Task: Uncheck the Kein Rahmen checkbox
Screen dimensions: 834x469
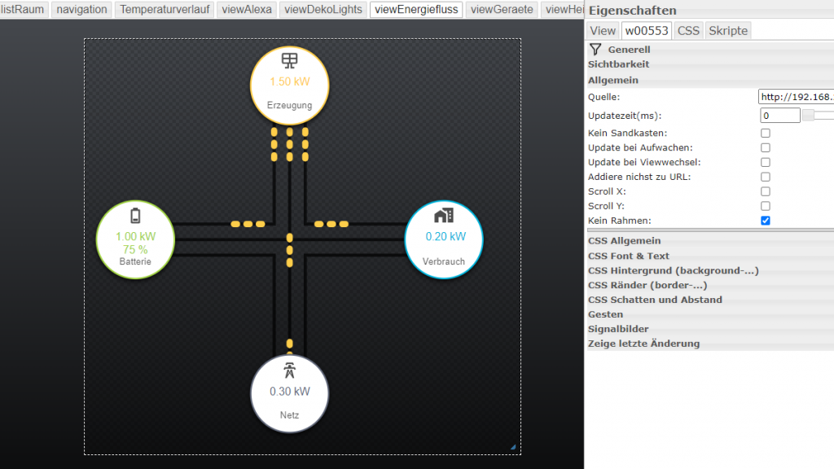Action: pyautogui.click(x=766, y=221)
